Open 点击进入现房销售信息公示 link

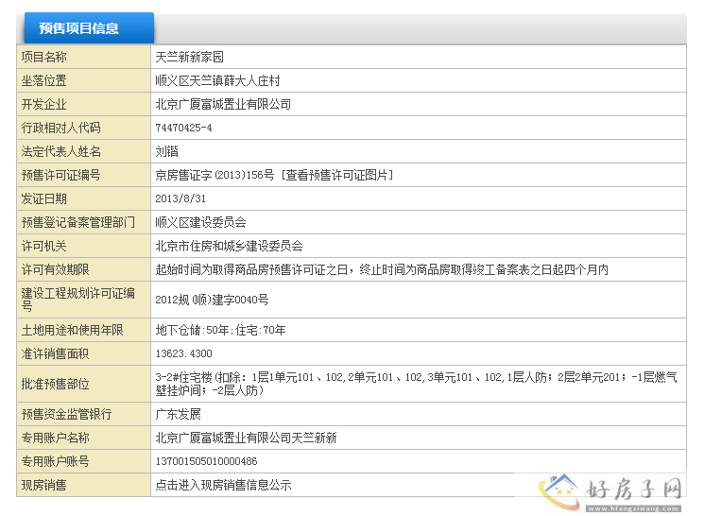(x=223, y=485)
